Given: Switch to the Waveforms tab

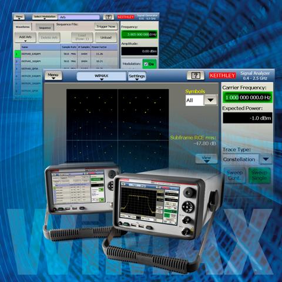Looking at the screenshot, I should [22, 27].
